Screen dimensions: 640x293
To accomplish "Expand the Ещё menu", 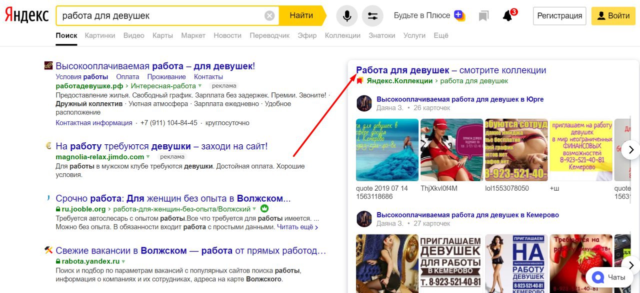I will pyautogui.click(x=441, y=35).
